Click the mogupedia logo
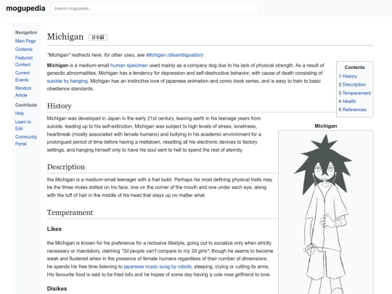The width and height of the screenshot is (392, 294). pyautogui.click(x=25, y=8)
